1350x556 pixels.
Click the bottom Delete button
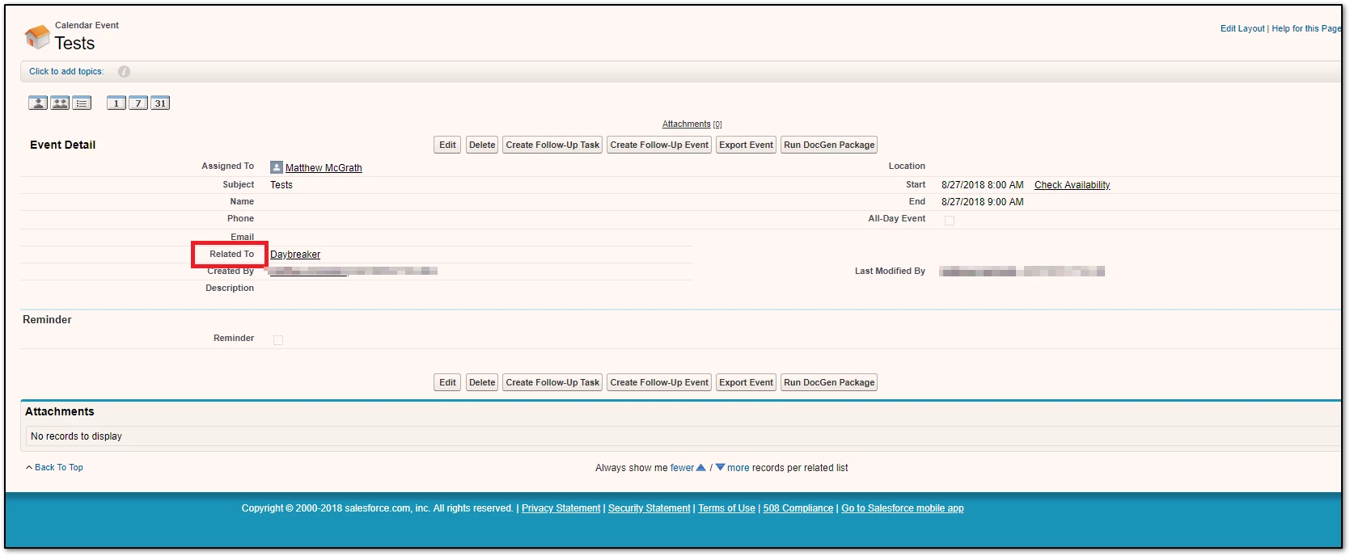[x=482, y=382]
